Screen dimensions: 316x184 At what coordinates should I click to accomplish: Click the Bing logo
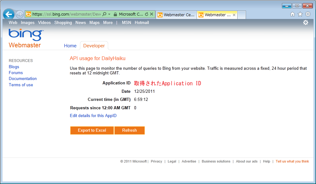click(26, 35)
